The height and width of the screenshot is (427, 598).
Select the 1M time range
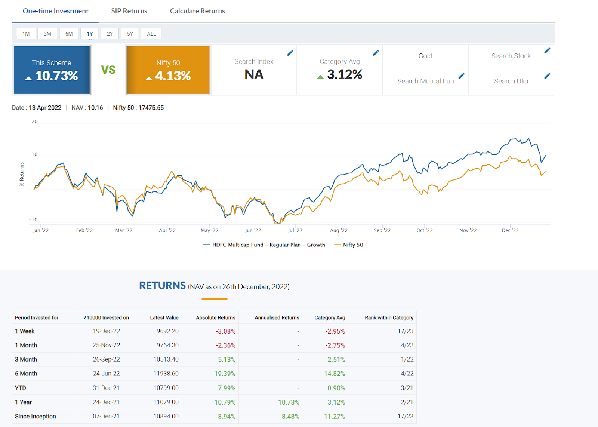click(x=26, y=34)
